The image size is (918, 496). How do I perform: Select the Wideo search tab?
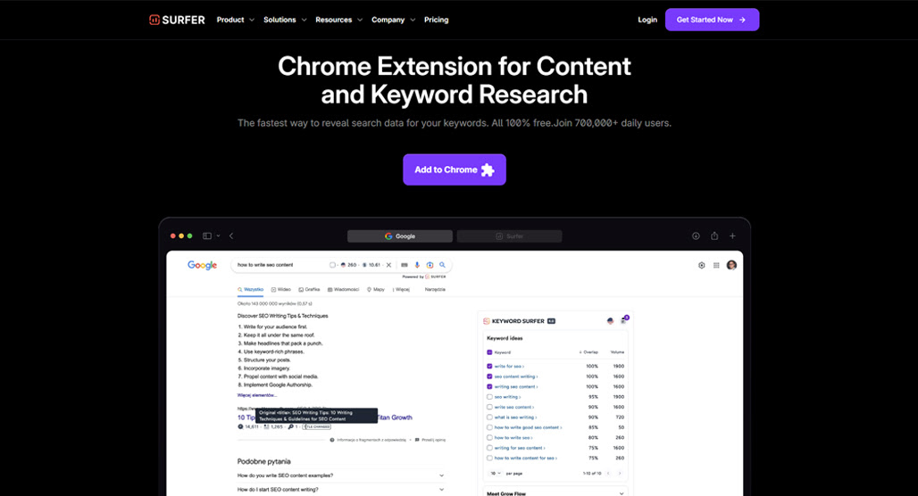(x=281, y=290)
